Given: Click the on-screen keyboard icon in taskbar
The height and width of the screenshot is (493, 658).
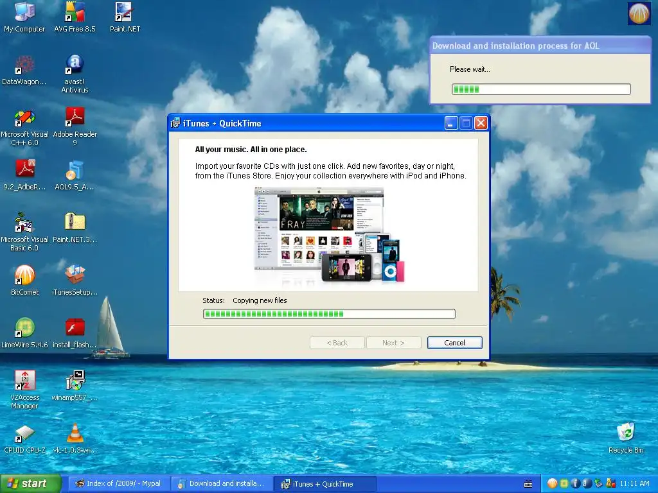Looking at the screenshot, I should click(528, 484).
